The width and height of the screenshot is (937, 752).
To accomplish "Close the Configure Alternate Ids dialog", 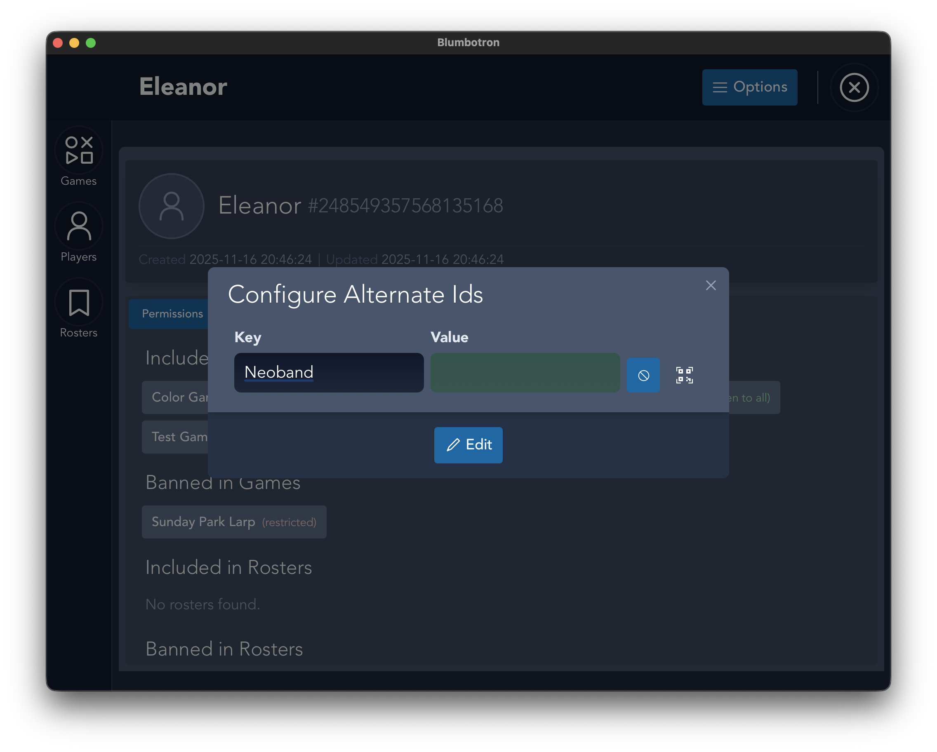I will coord(711,285).
